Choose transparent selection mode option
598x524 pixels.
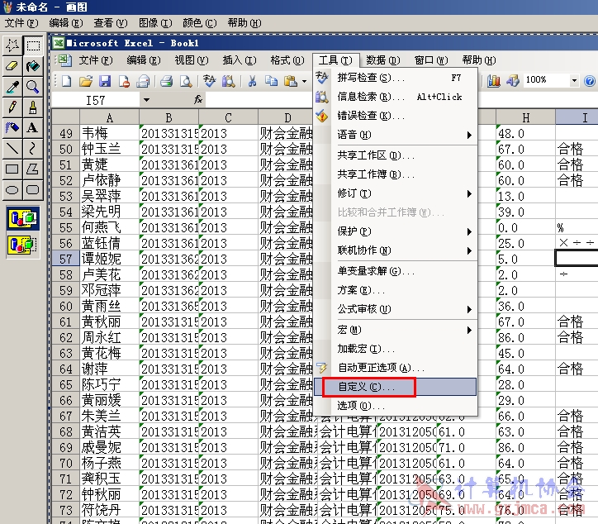(x=23, y=245)
